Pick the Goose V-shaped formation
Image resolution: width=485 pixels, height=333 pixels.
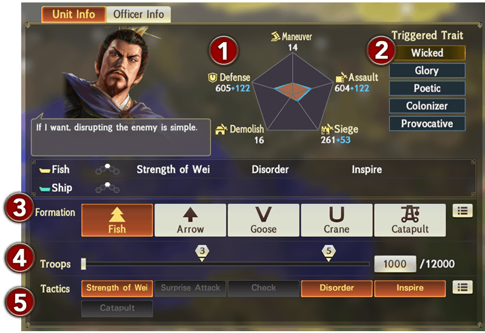tap(264, 220)
